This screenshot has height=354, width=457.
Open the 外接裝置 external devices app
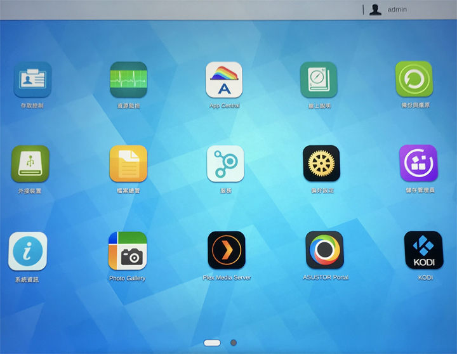30,164
